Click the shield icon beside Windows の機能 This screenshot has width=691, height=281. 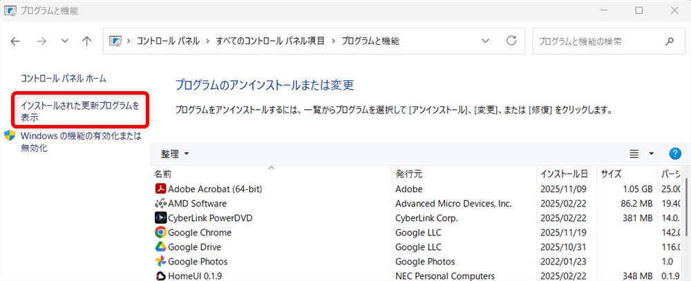[9, 135]
